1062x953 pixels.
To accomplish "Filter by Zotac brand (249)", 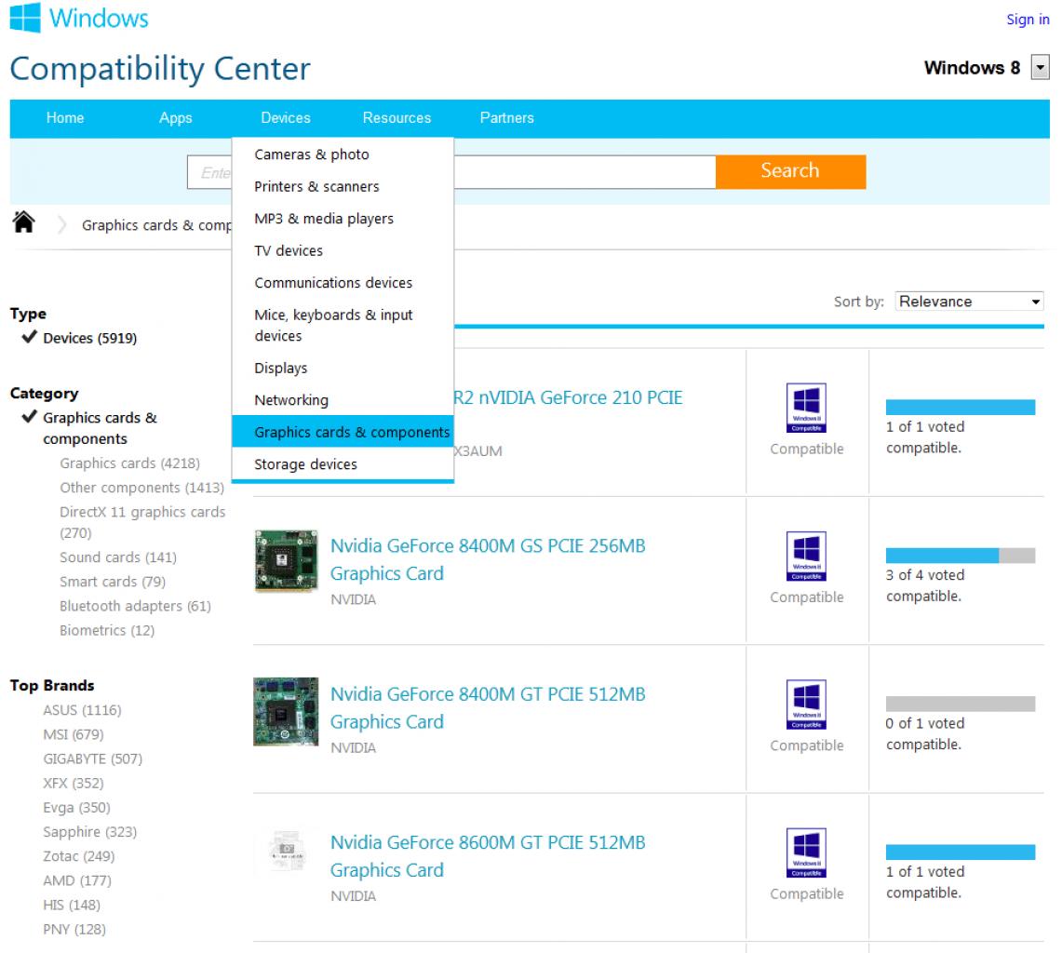I will point(78,856).
